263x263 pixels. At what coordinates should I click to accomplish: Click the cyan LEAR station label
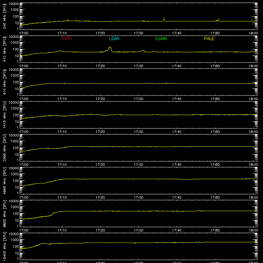point(114,38)
